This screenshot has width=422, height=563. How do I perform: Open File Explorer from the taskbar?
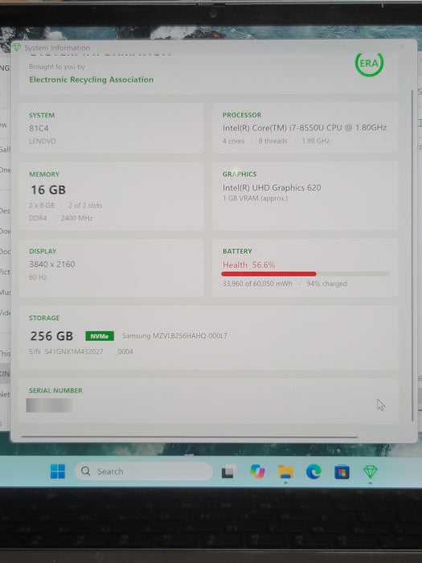pyautogui.click(x=285, y=471)
